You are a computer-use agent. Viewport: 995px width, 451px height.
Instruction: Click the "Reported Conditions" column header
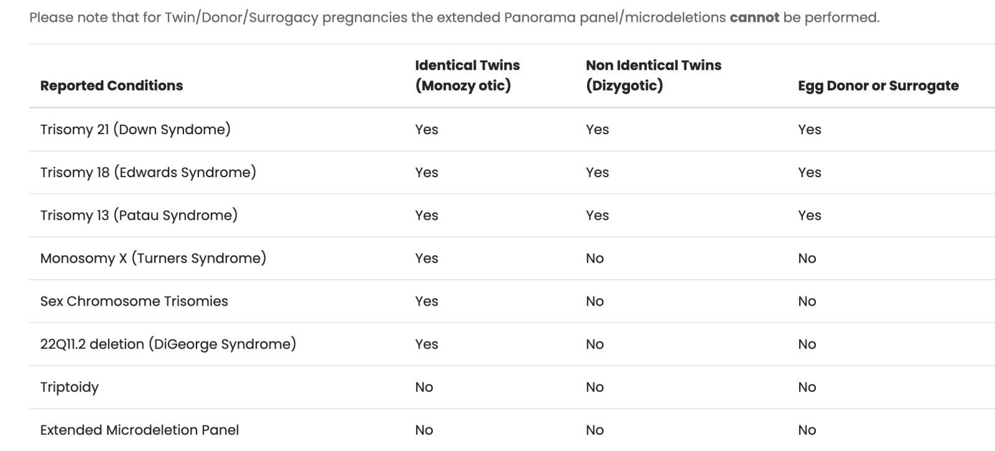[x=111, y=86]
